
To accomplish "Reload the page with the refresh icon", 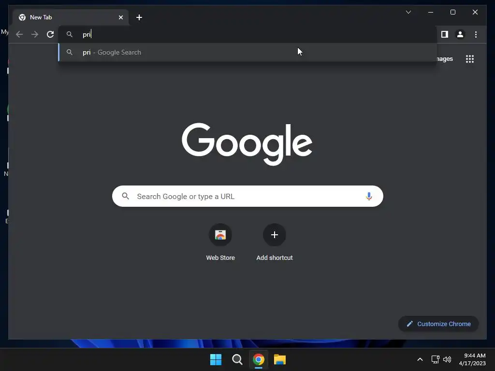I will pyautogui.click(x=50, y=34).
